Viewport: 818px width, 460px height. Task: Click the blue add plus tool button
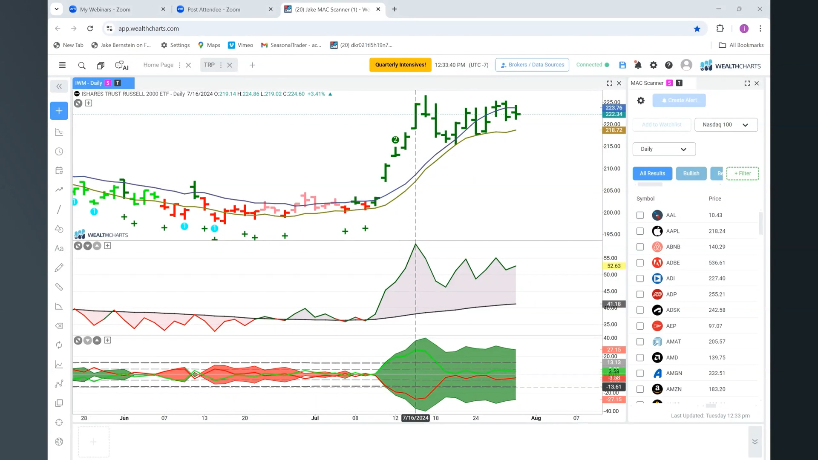59,111
